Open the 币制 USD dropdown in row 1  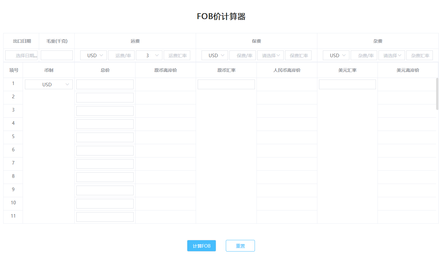pos(49,84)
